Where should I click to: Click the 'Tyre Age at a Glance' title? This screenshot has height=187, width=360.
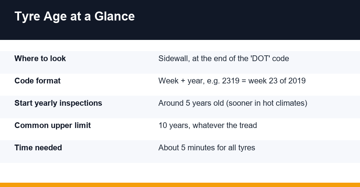coord(75,17)
